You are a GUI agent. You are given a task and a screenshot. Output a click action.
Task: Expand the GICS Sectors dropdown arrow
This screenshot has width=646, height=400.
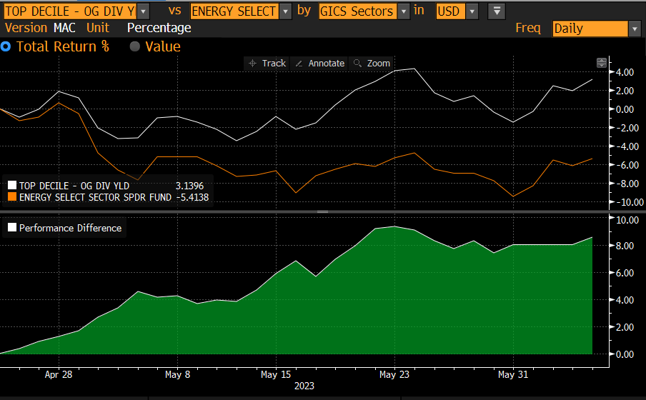click(x=404, y=11)
